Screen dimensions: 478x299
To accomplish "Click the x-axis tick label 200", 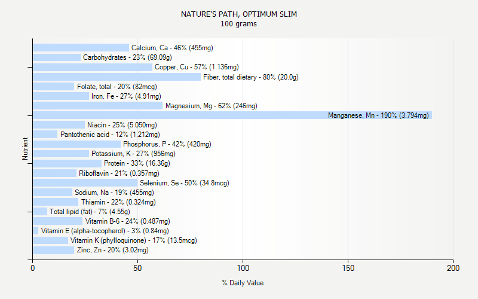I will tap(453, 268).
